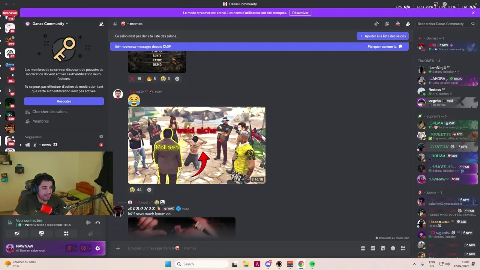Image resolution: width=480 pixels, height=270 pixels.
Task: Show hidden system tray icons
Action: (414, 264)
